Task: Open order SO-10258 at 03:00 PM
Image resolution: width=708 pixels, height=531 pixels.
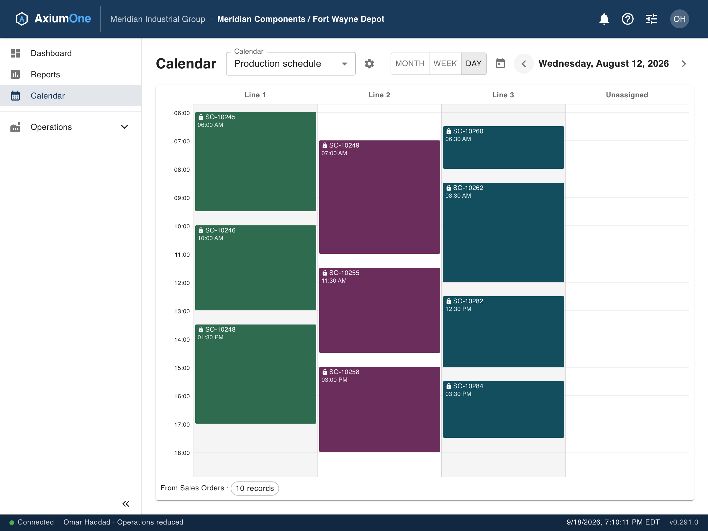Action: click(380, 409)
